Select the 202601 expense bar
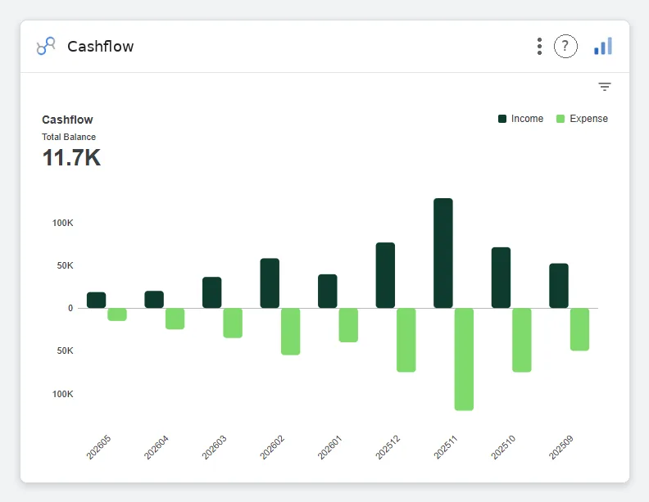Screen dimensions: 649x502 tap(348, 325)
